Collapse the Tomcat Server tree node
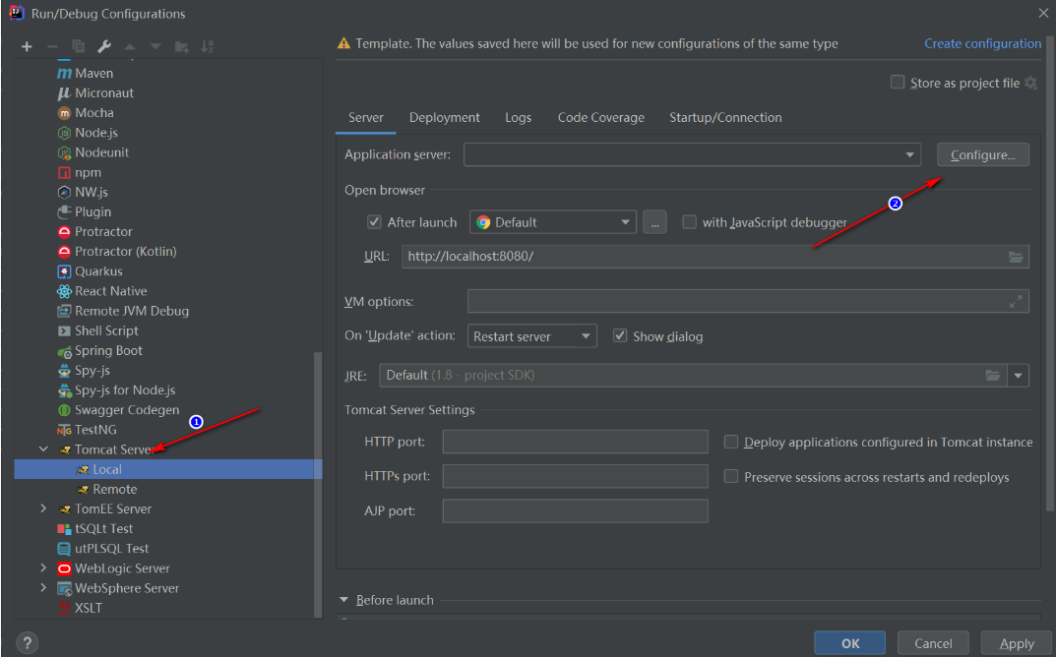 pos(43,449)
